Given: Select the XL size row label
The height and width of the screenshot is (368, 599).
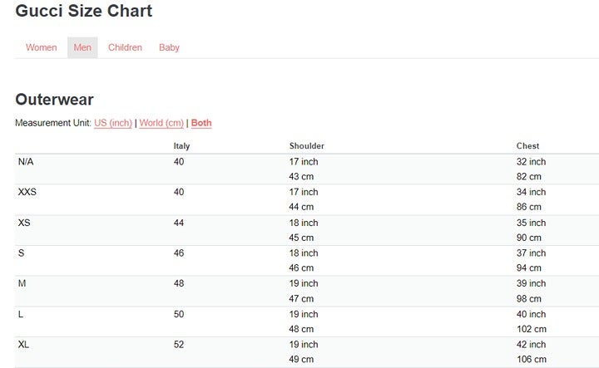Looking at the screenshot, I should 23,345.
